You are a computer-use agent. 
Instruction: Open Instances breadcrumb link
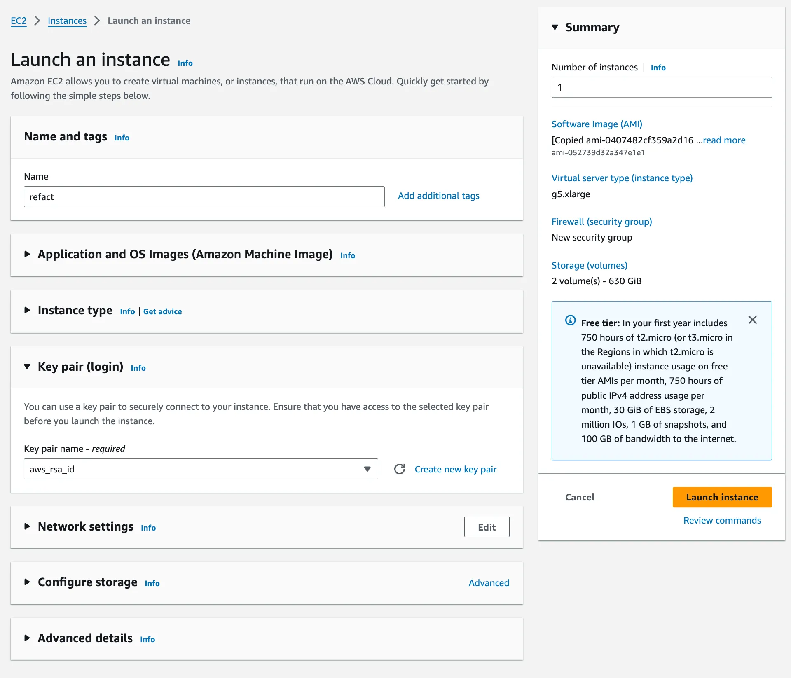click(x=67, y=21)
